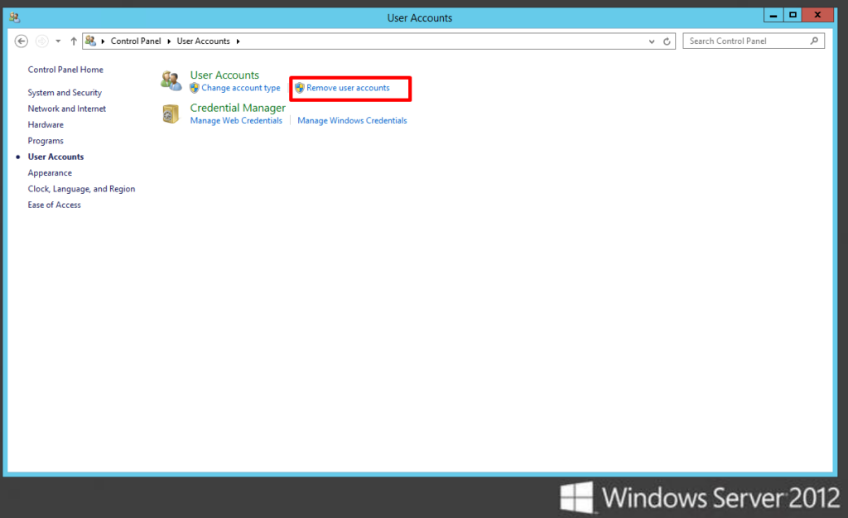Click the shield icon beside Remove user accounts
Image resolution: width=848 pixels, height=518 pixels.
(x=300, y=88)
